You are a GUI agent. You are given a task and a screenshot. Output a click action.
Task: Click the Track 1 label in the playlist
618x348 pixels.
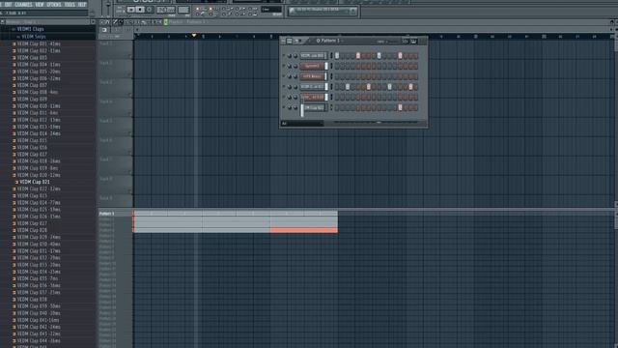tap(105, 43)
